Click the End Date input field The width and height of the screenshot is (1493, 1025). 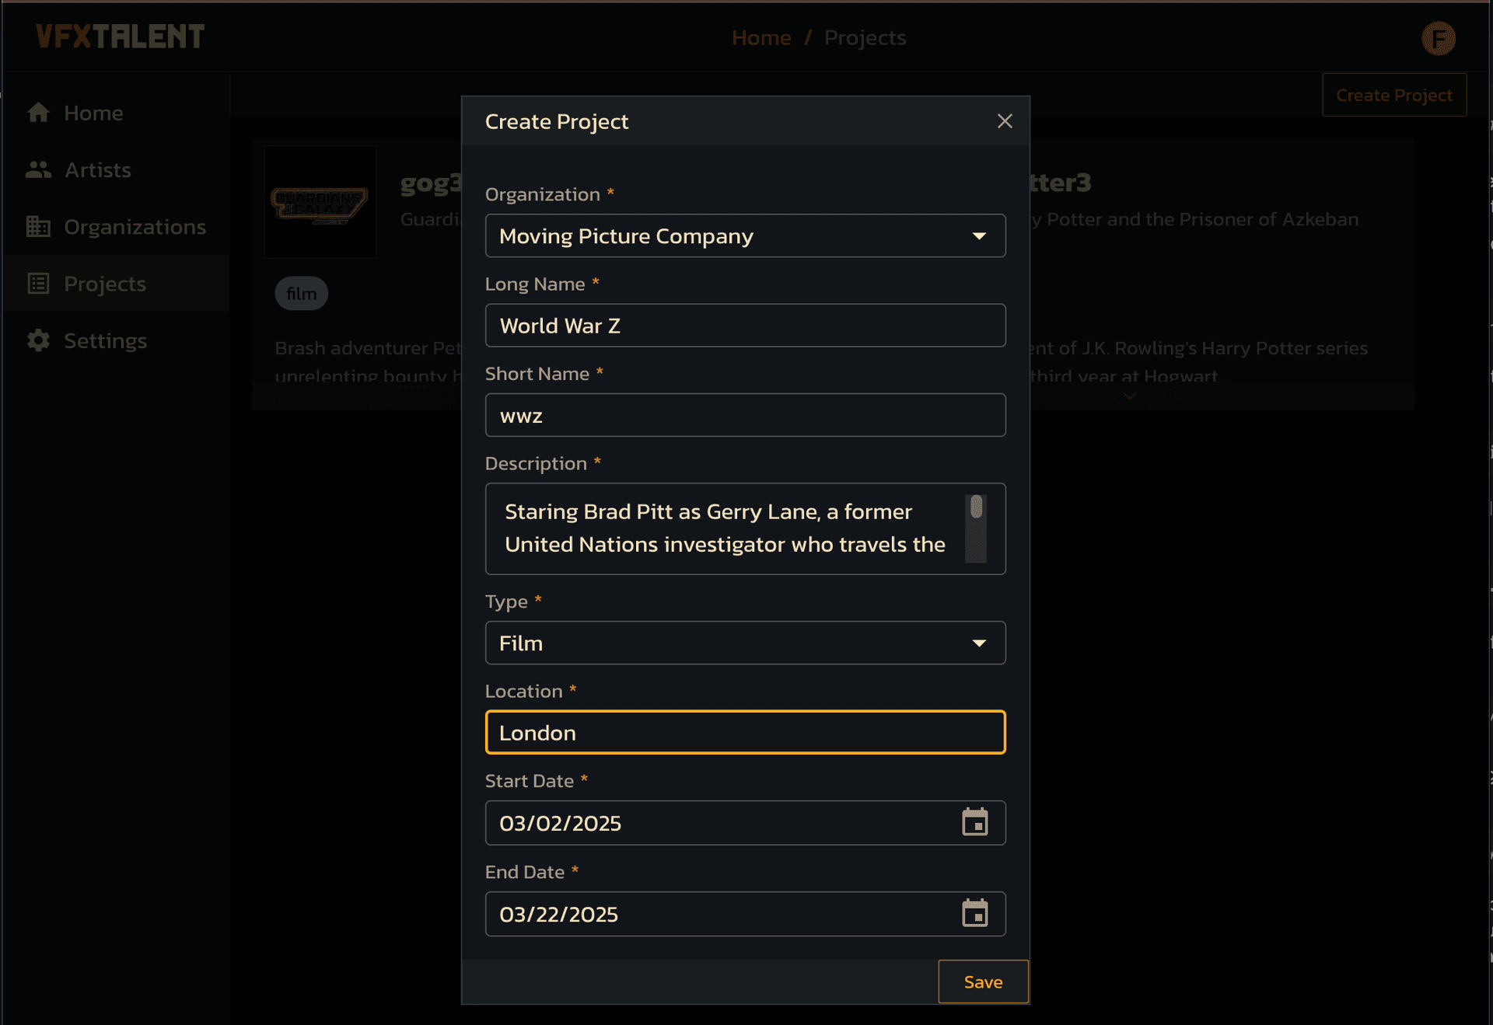coord(745,913)
